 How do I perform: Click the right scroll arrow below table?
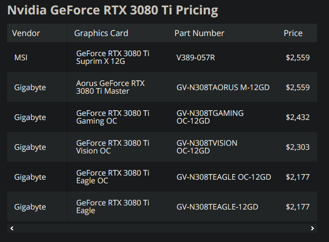[x=313, y=228]
